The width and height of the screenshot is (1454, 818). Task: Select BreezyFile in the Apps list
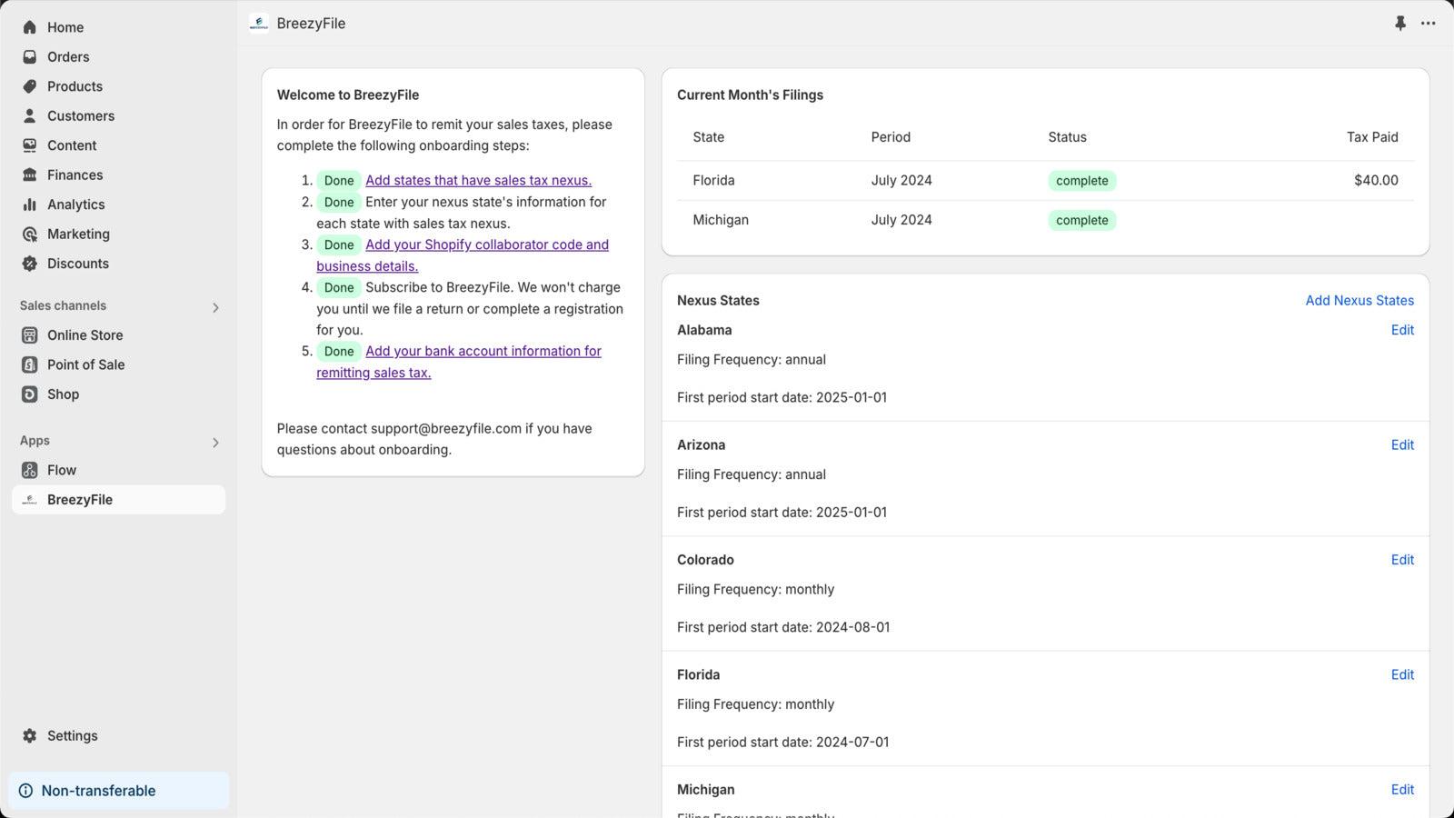tap(80, 499)
